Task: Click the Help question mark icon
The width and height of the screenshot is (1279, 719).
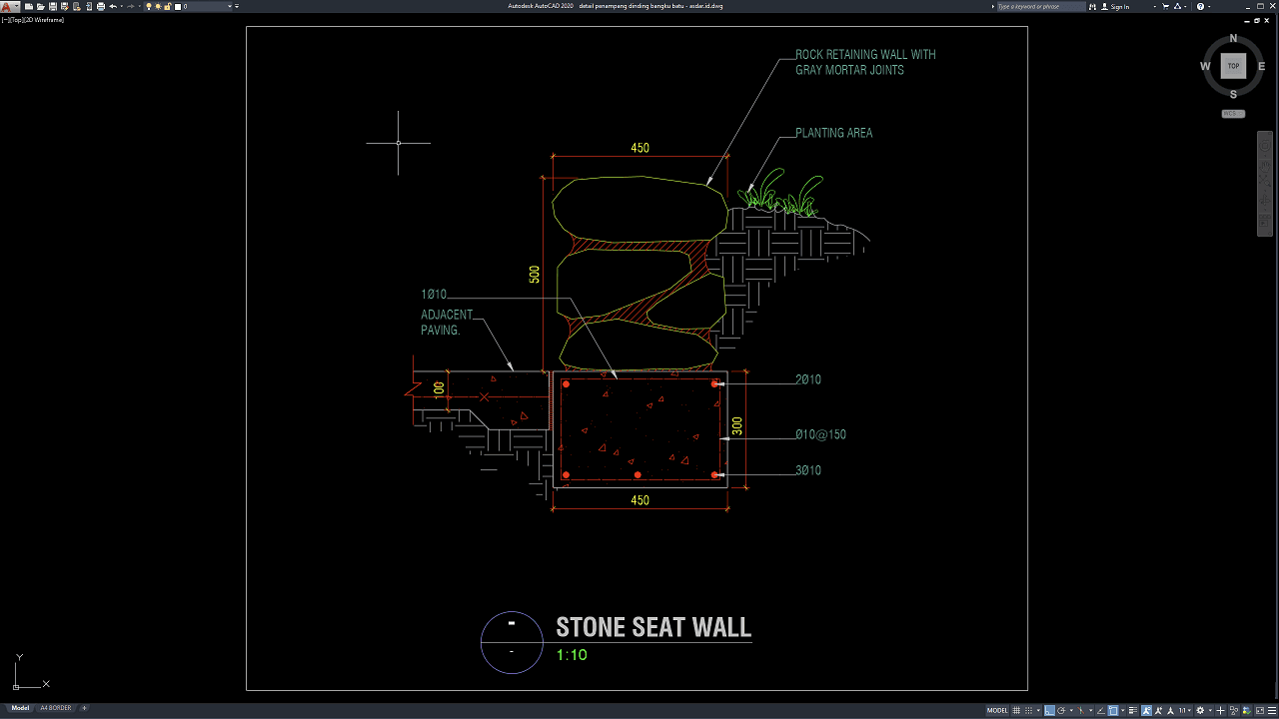Action: coord(1200,6)
